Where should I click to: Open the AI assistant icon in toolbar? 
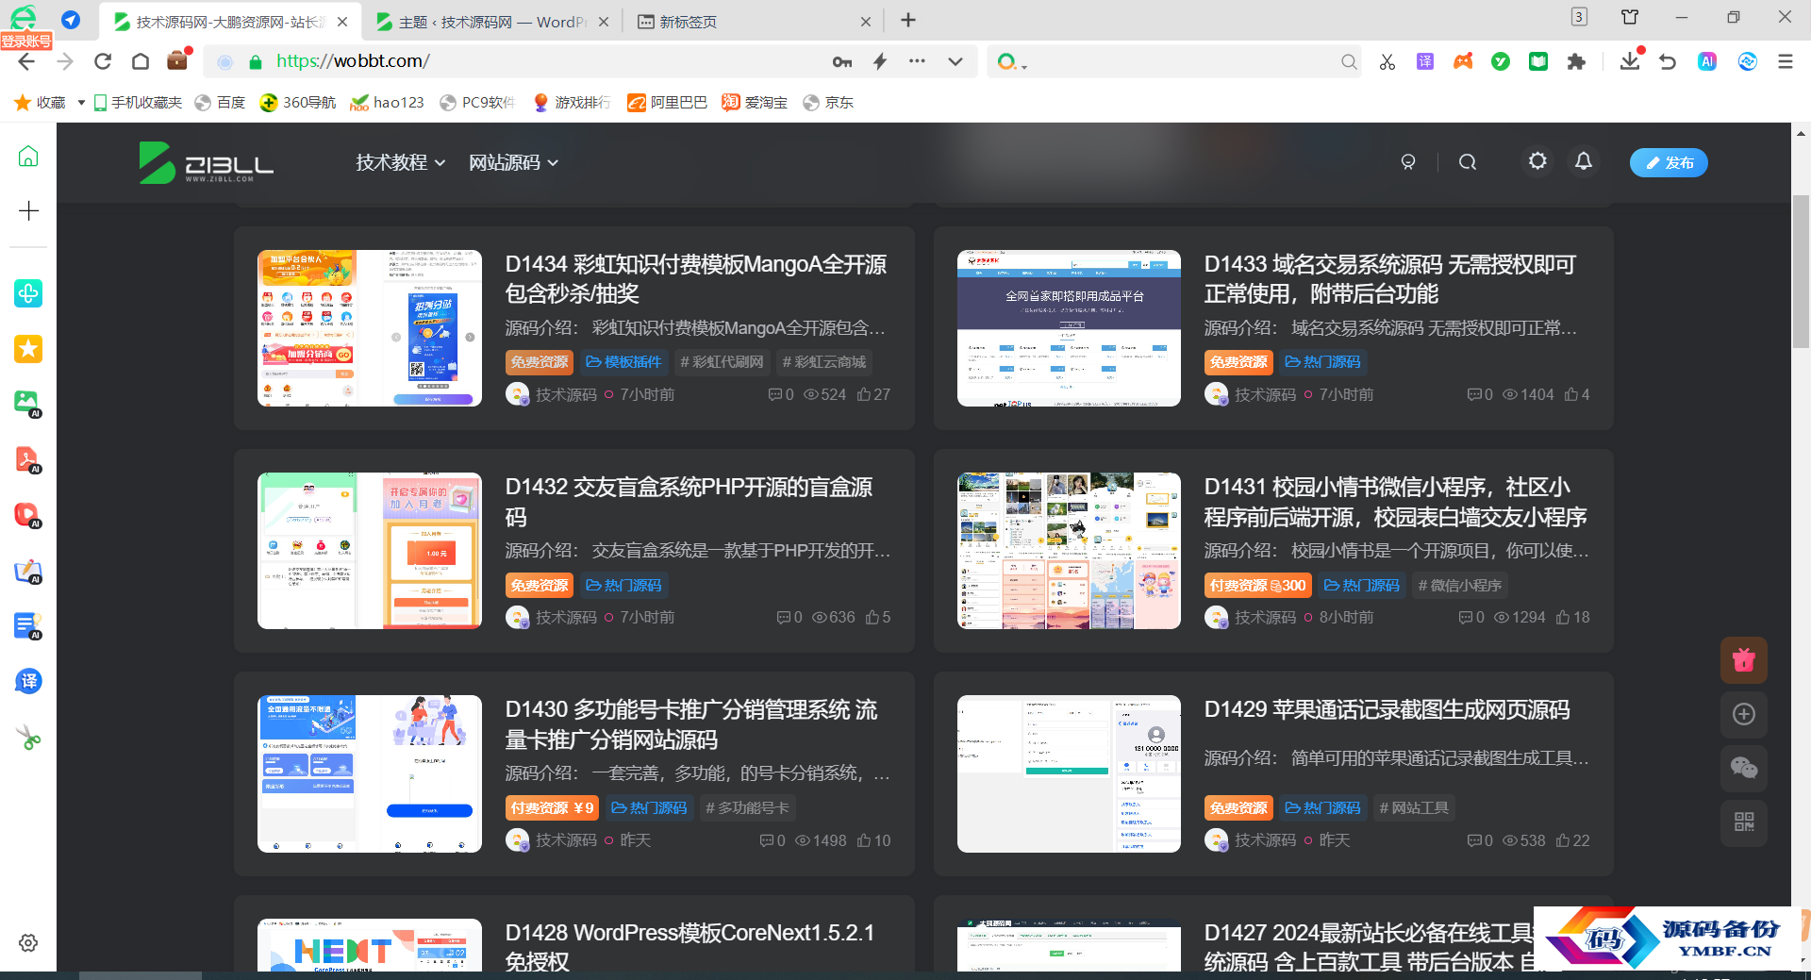1707,61
